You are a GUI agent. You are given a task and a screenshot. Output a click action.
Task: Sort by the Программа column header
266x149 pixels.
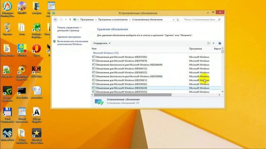[x=195, y=49]
